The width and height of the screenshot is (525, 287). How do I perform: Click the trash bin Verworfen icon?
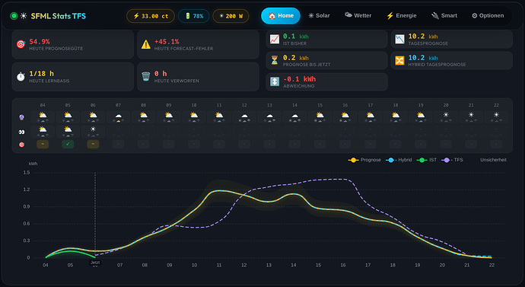point(146,76)
